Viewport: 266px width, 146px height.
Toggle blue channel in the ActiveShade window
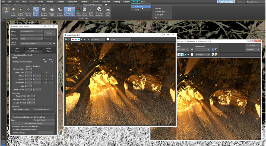[79, 39]
